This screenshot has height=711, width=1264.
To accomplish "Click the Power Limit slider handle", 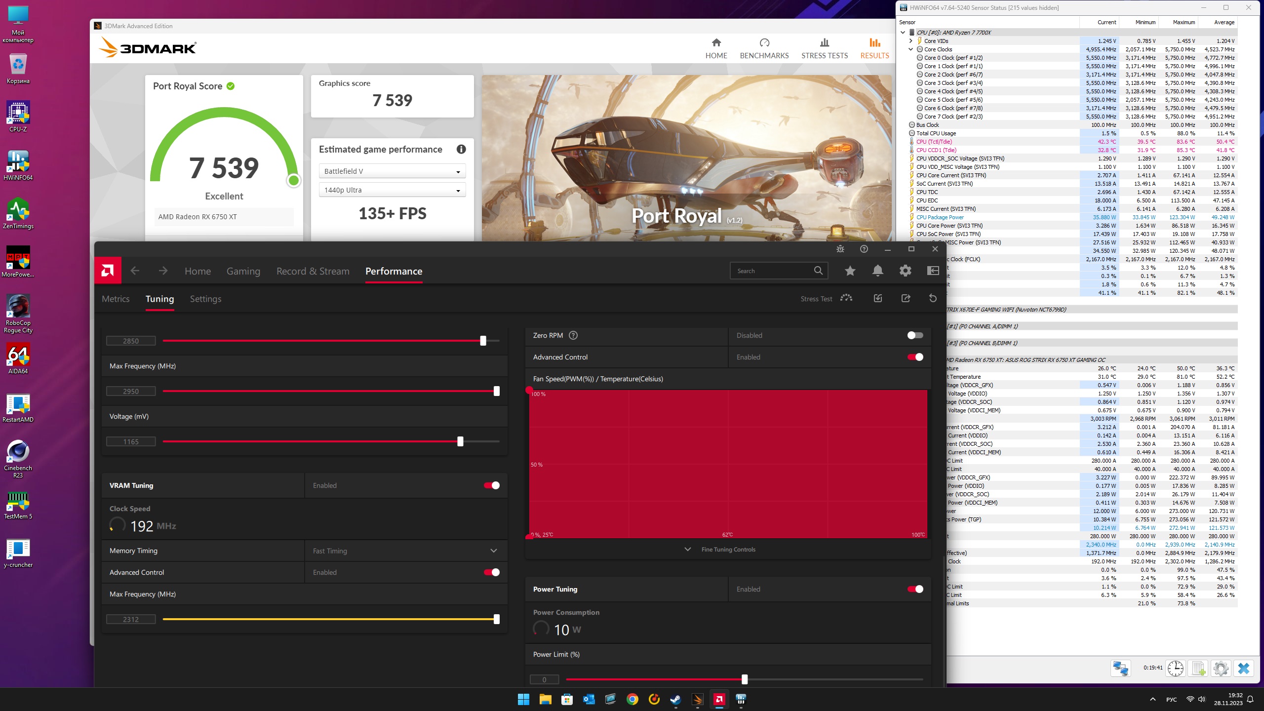I will (745, 679).
